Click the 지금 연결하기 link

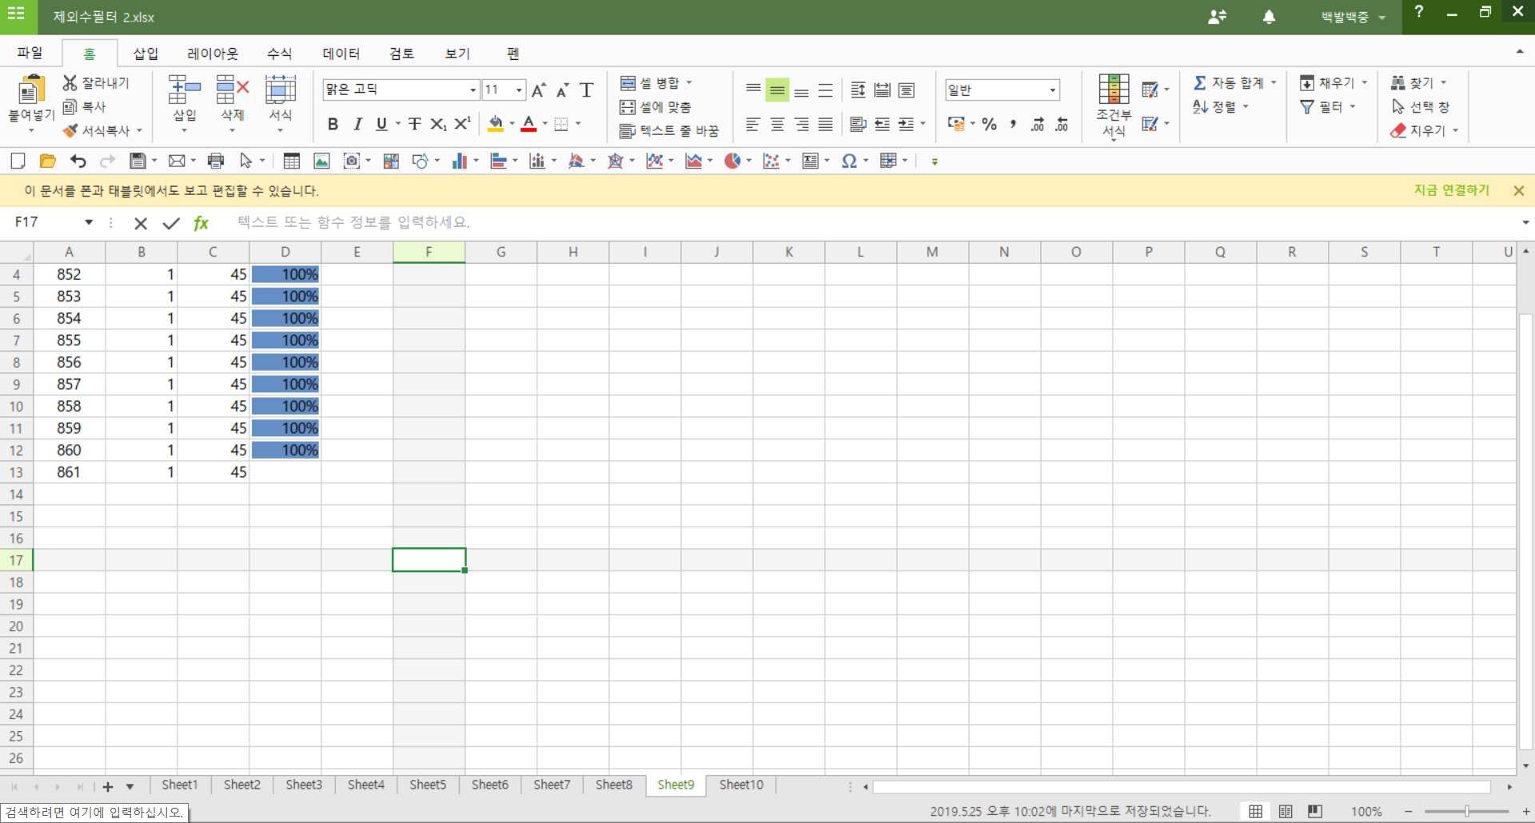pos(1451,190)
